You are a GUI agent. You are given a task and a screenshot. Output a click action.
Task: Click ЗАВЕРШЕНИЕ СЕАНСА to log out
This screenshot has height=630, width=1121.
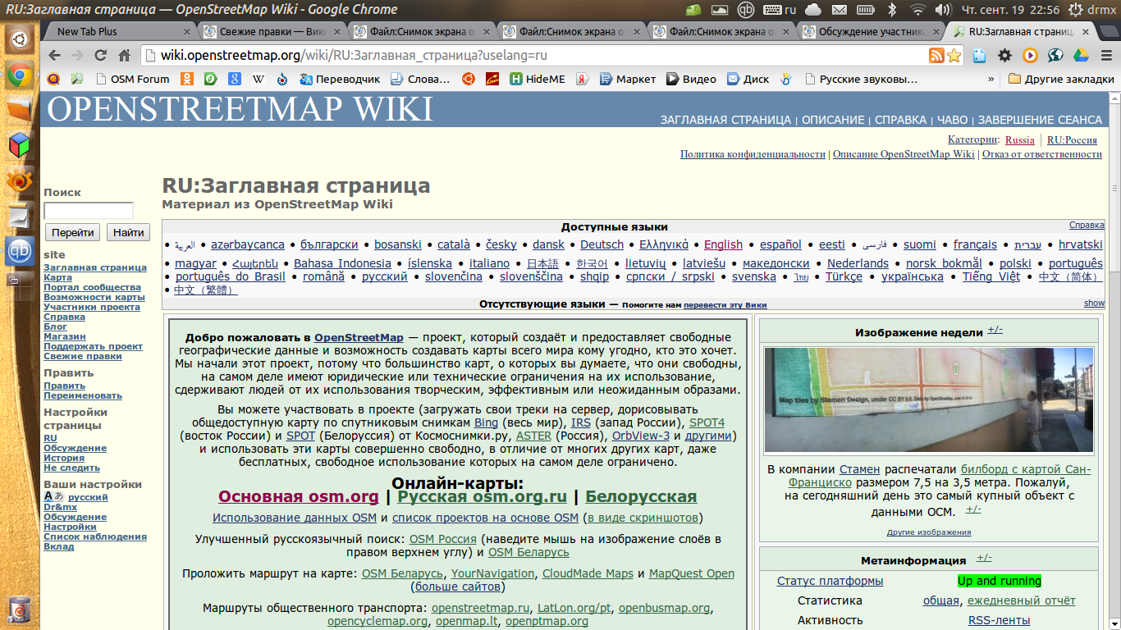point(1040,120)
